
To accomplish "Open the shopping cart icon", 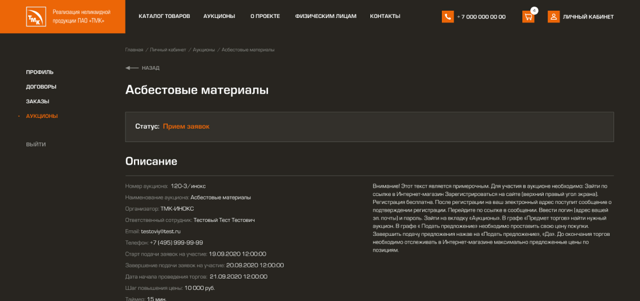I will point(528,17).
